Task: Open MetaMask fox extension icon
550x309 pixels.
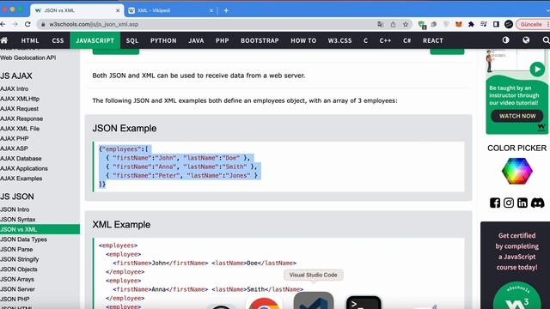Action: pyautogui.click(x=458, y=24)
